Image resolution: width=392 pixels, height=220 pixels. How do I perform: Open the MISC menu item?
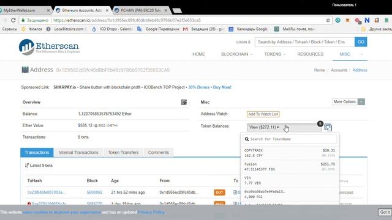345,54
